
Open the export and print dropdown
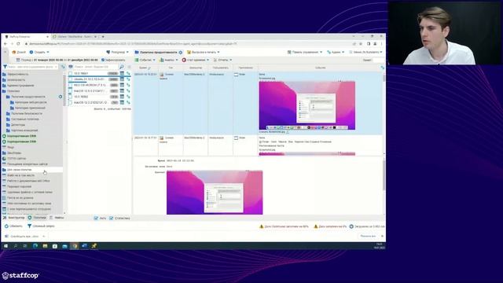coord(204,53)
